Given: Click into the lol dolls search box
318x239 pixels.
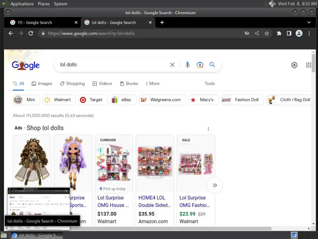Looking at the screenshot, I should pyautogui.click(x=114, y=65).
